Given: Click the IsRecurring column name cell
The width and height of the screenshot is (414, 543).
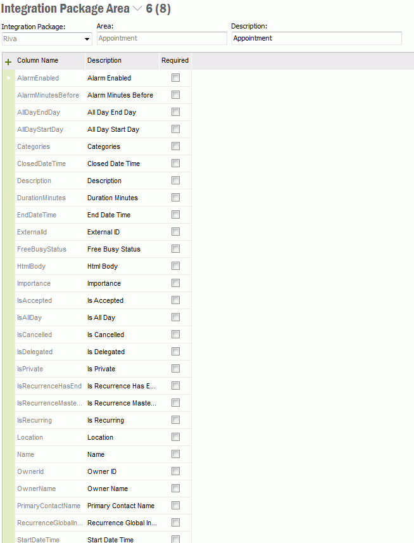Looking at the screenshot, I should pyautogui.click(x=35, y=420).
